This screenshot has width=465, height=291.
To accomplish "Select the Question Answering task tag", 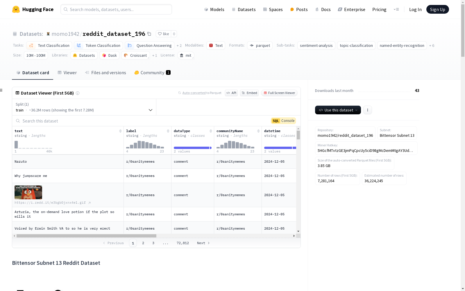I will [149, 45].
